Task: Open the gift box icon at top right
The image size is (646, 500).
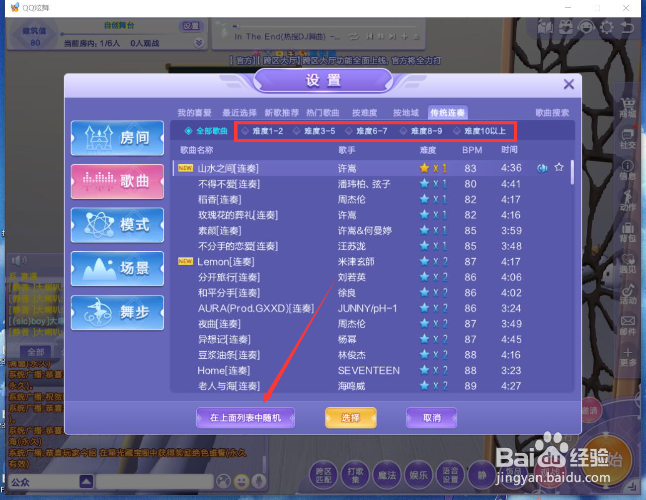Action: [565, 27]
